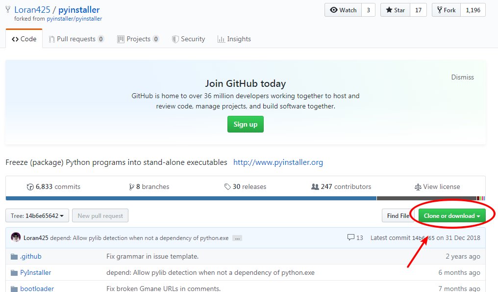Open the latest commit message link
The image size is (498, 292).
[x=139, y=238]
